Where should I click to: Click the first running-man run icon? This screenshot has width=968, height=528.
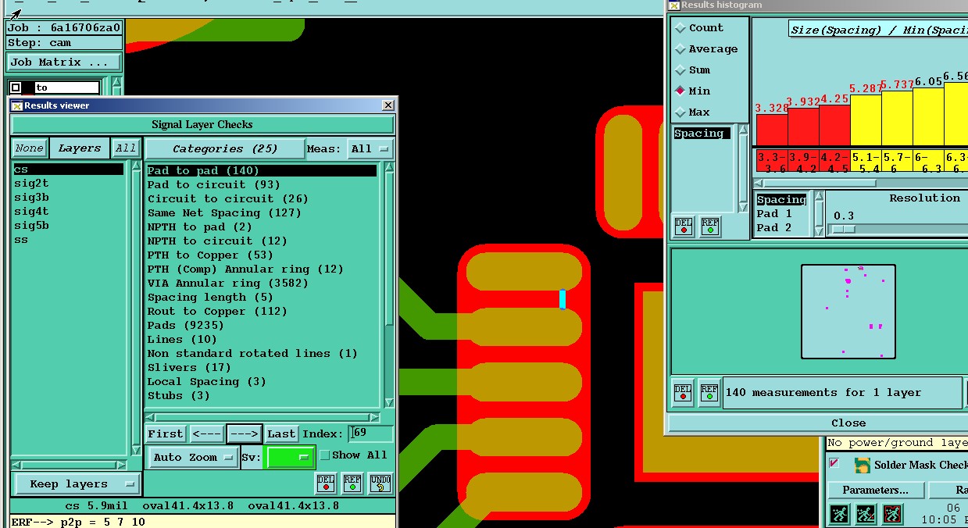pos(840,514)
